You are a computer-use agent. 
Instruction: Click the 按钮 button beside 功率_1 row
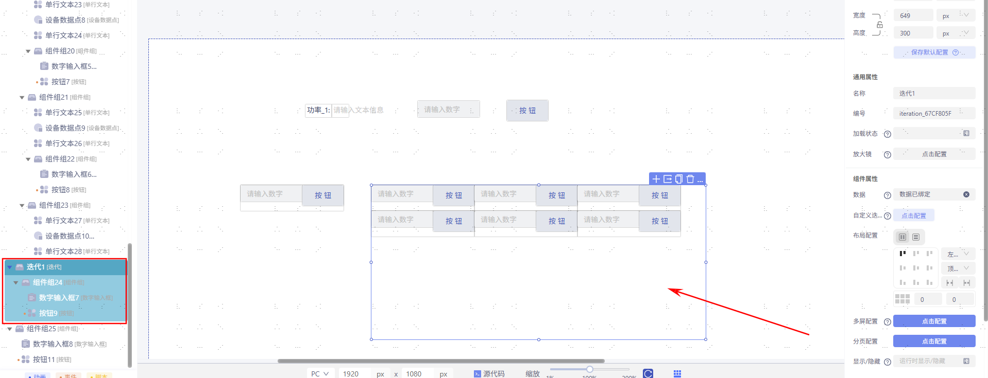coord(527,111)
